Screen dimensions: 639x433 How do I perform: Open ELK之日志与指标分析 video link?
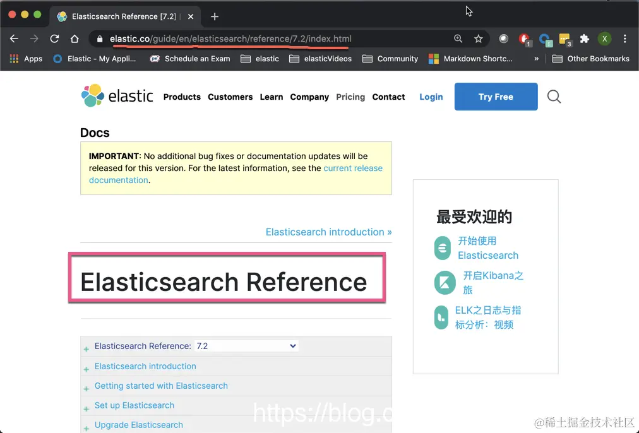tap(488, 317)
